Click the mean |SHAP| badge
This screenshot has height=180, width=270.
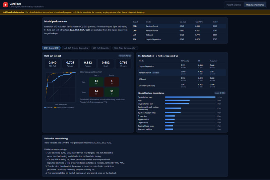tap(220, 93)
